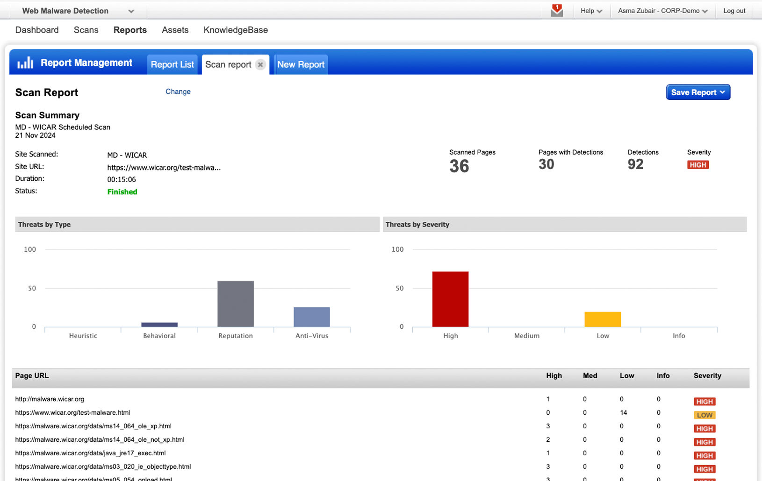Viewport: 762px width, 481px height.
Task: Sort table by the High column header
Action: pyautogui.click(x=554, y=376)
